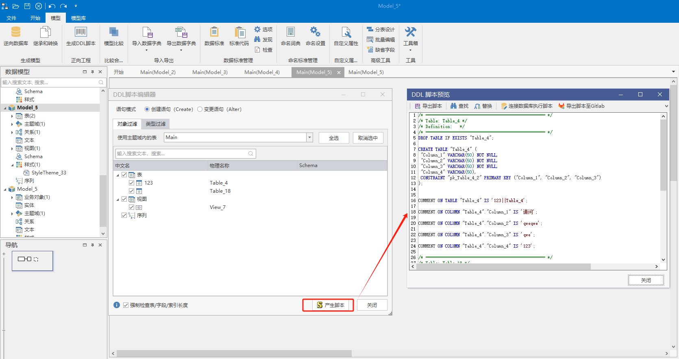Screen dimensions: 679x359
Task: Open the 导入数据字典 dropdown arrow
Action: click(x=146, y=50)
